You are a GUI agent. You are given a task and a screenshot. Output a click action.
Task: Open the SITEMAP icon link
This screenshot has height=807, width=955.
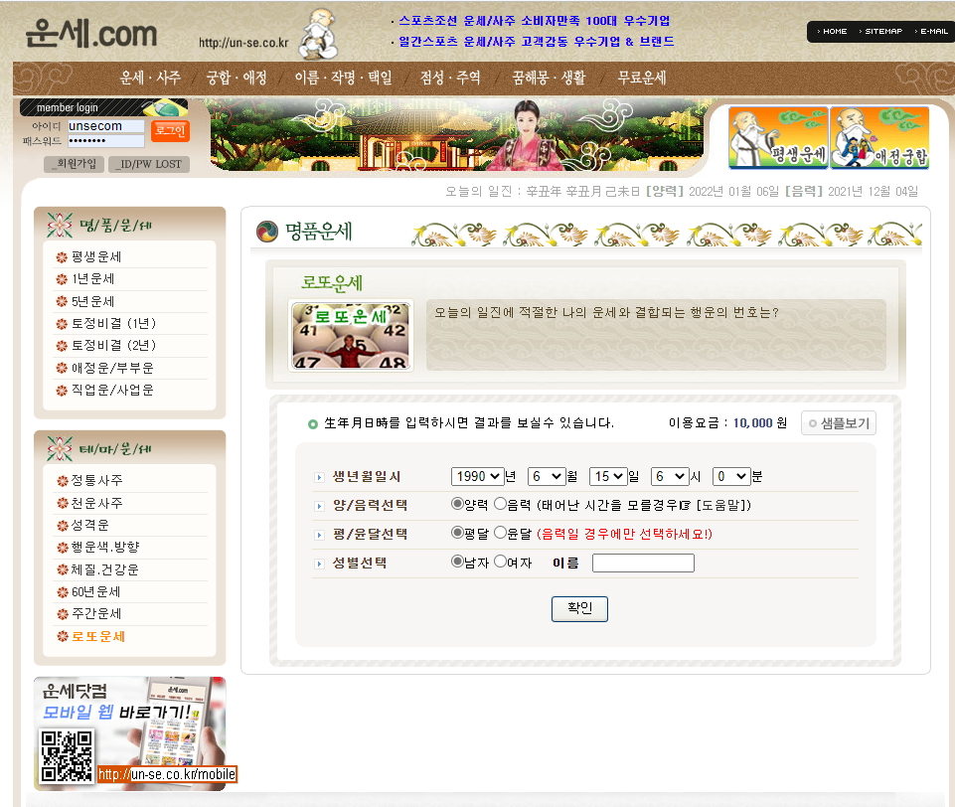(x=880, y=32)
